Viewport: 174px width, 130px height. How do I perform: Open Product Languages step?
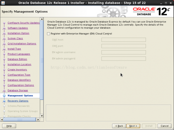pos(19,54)
